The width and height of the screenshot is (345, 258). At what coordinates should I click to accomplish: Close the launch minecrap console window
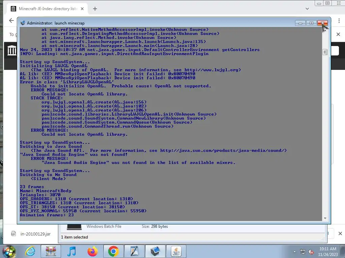[322, 23]
